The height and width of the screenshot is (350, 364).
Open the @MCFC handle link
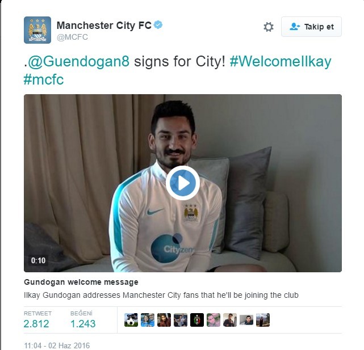pyautogui.click(x=72, y=37)
